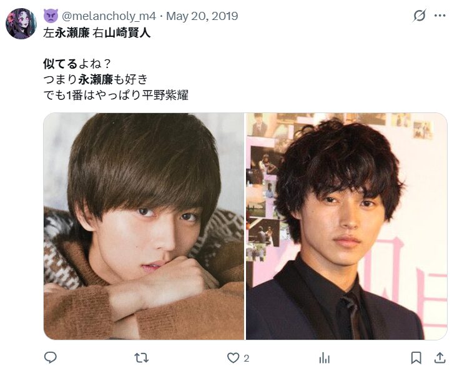Image resolution: width=457 pixels, height=371 pixels.
Task: Click the @melancholy_m4 handle
Action: click(x=109, y=16)
